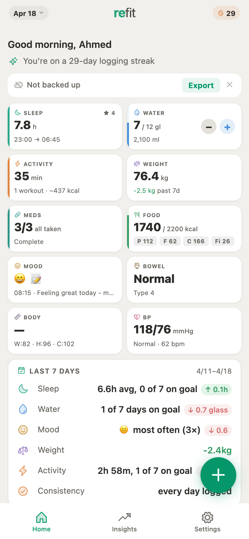Screen dimensions: 249x539
Task: Open the Bowel Normal Type 4 card
Action: tap(184, 280)
